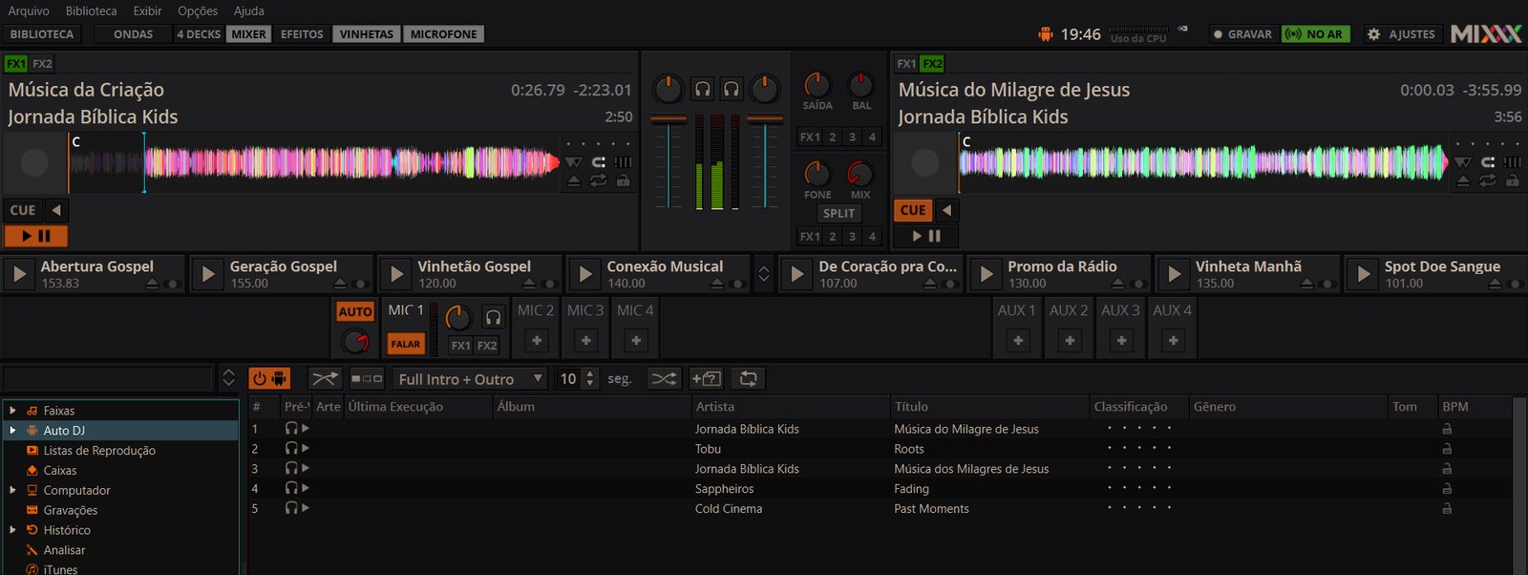Toggle FX1 on deck 2
The width and height of the screenshot is (1528, 575).
[x=906, y=64]
